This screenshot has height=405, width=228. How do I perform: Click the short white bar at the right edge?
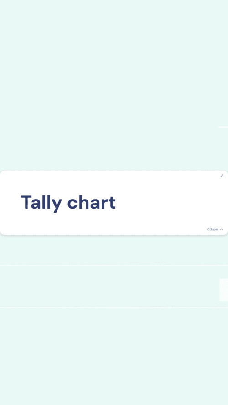(x=223, y=127)
